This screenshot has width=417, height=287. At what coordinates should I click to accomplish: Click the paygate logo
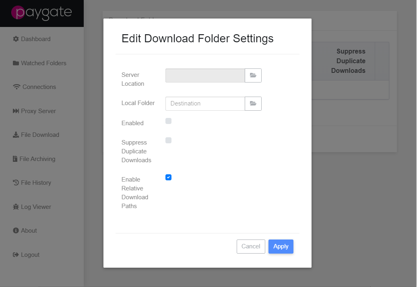click(x=41, y=13)
